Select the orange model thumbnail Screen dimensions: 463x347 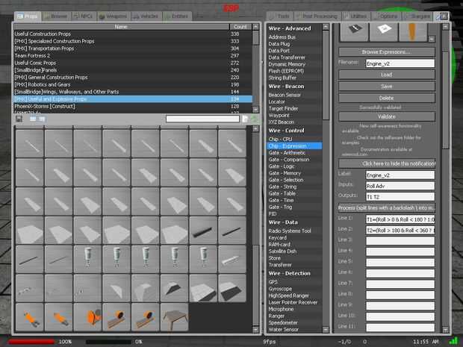tap(413, 31)
